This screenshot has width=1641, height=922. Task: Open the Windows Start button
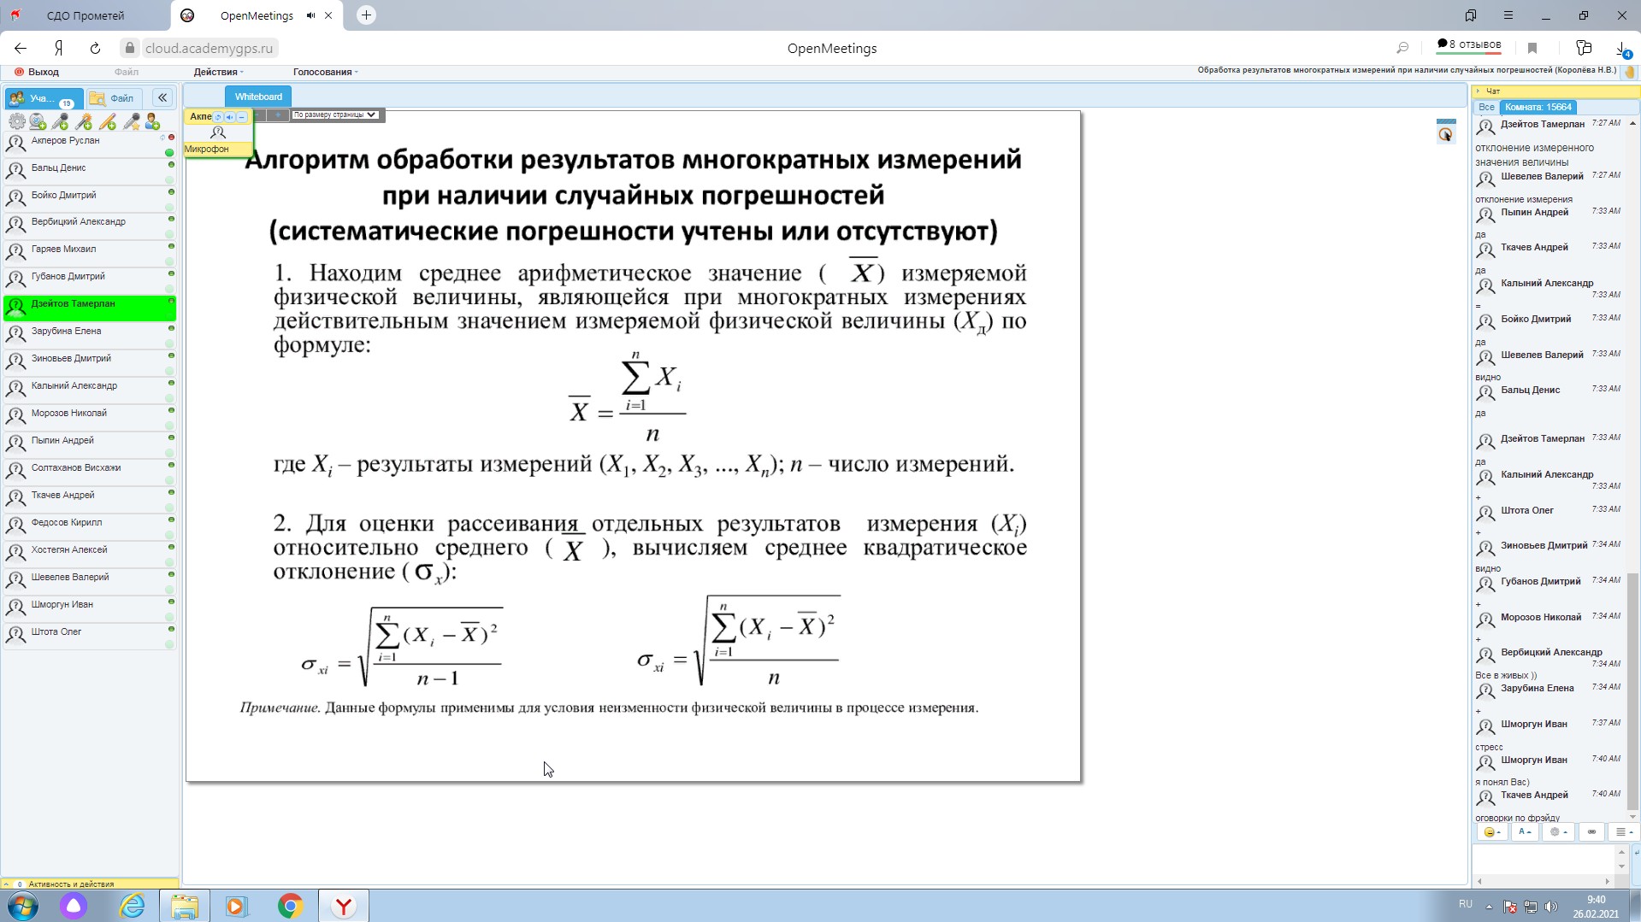click(x=22, y=906)
